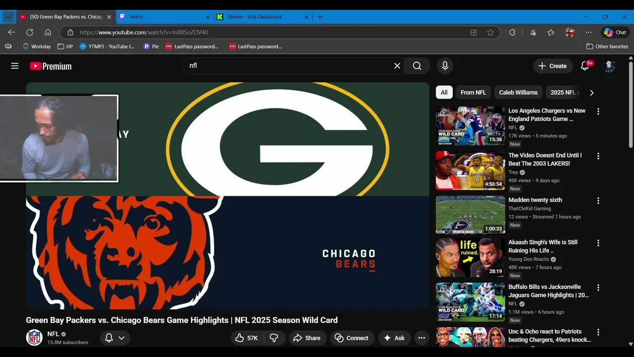Filter suggestions by Caleb Williams

tap(518, 93)
